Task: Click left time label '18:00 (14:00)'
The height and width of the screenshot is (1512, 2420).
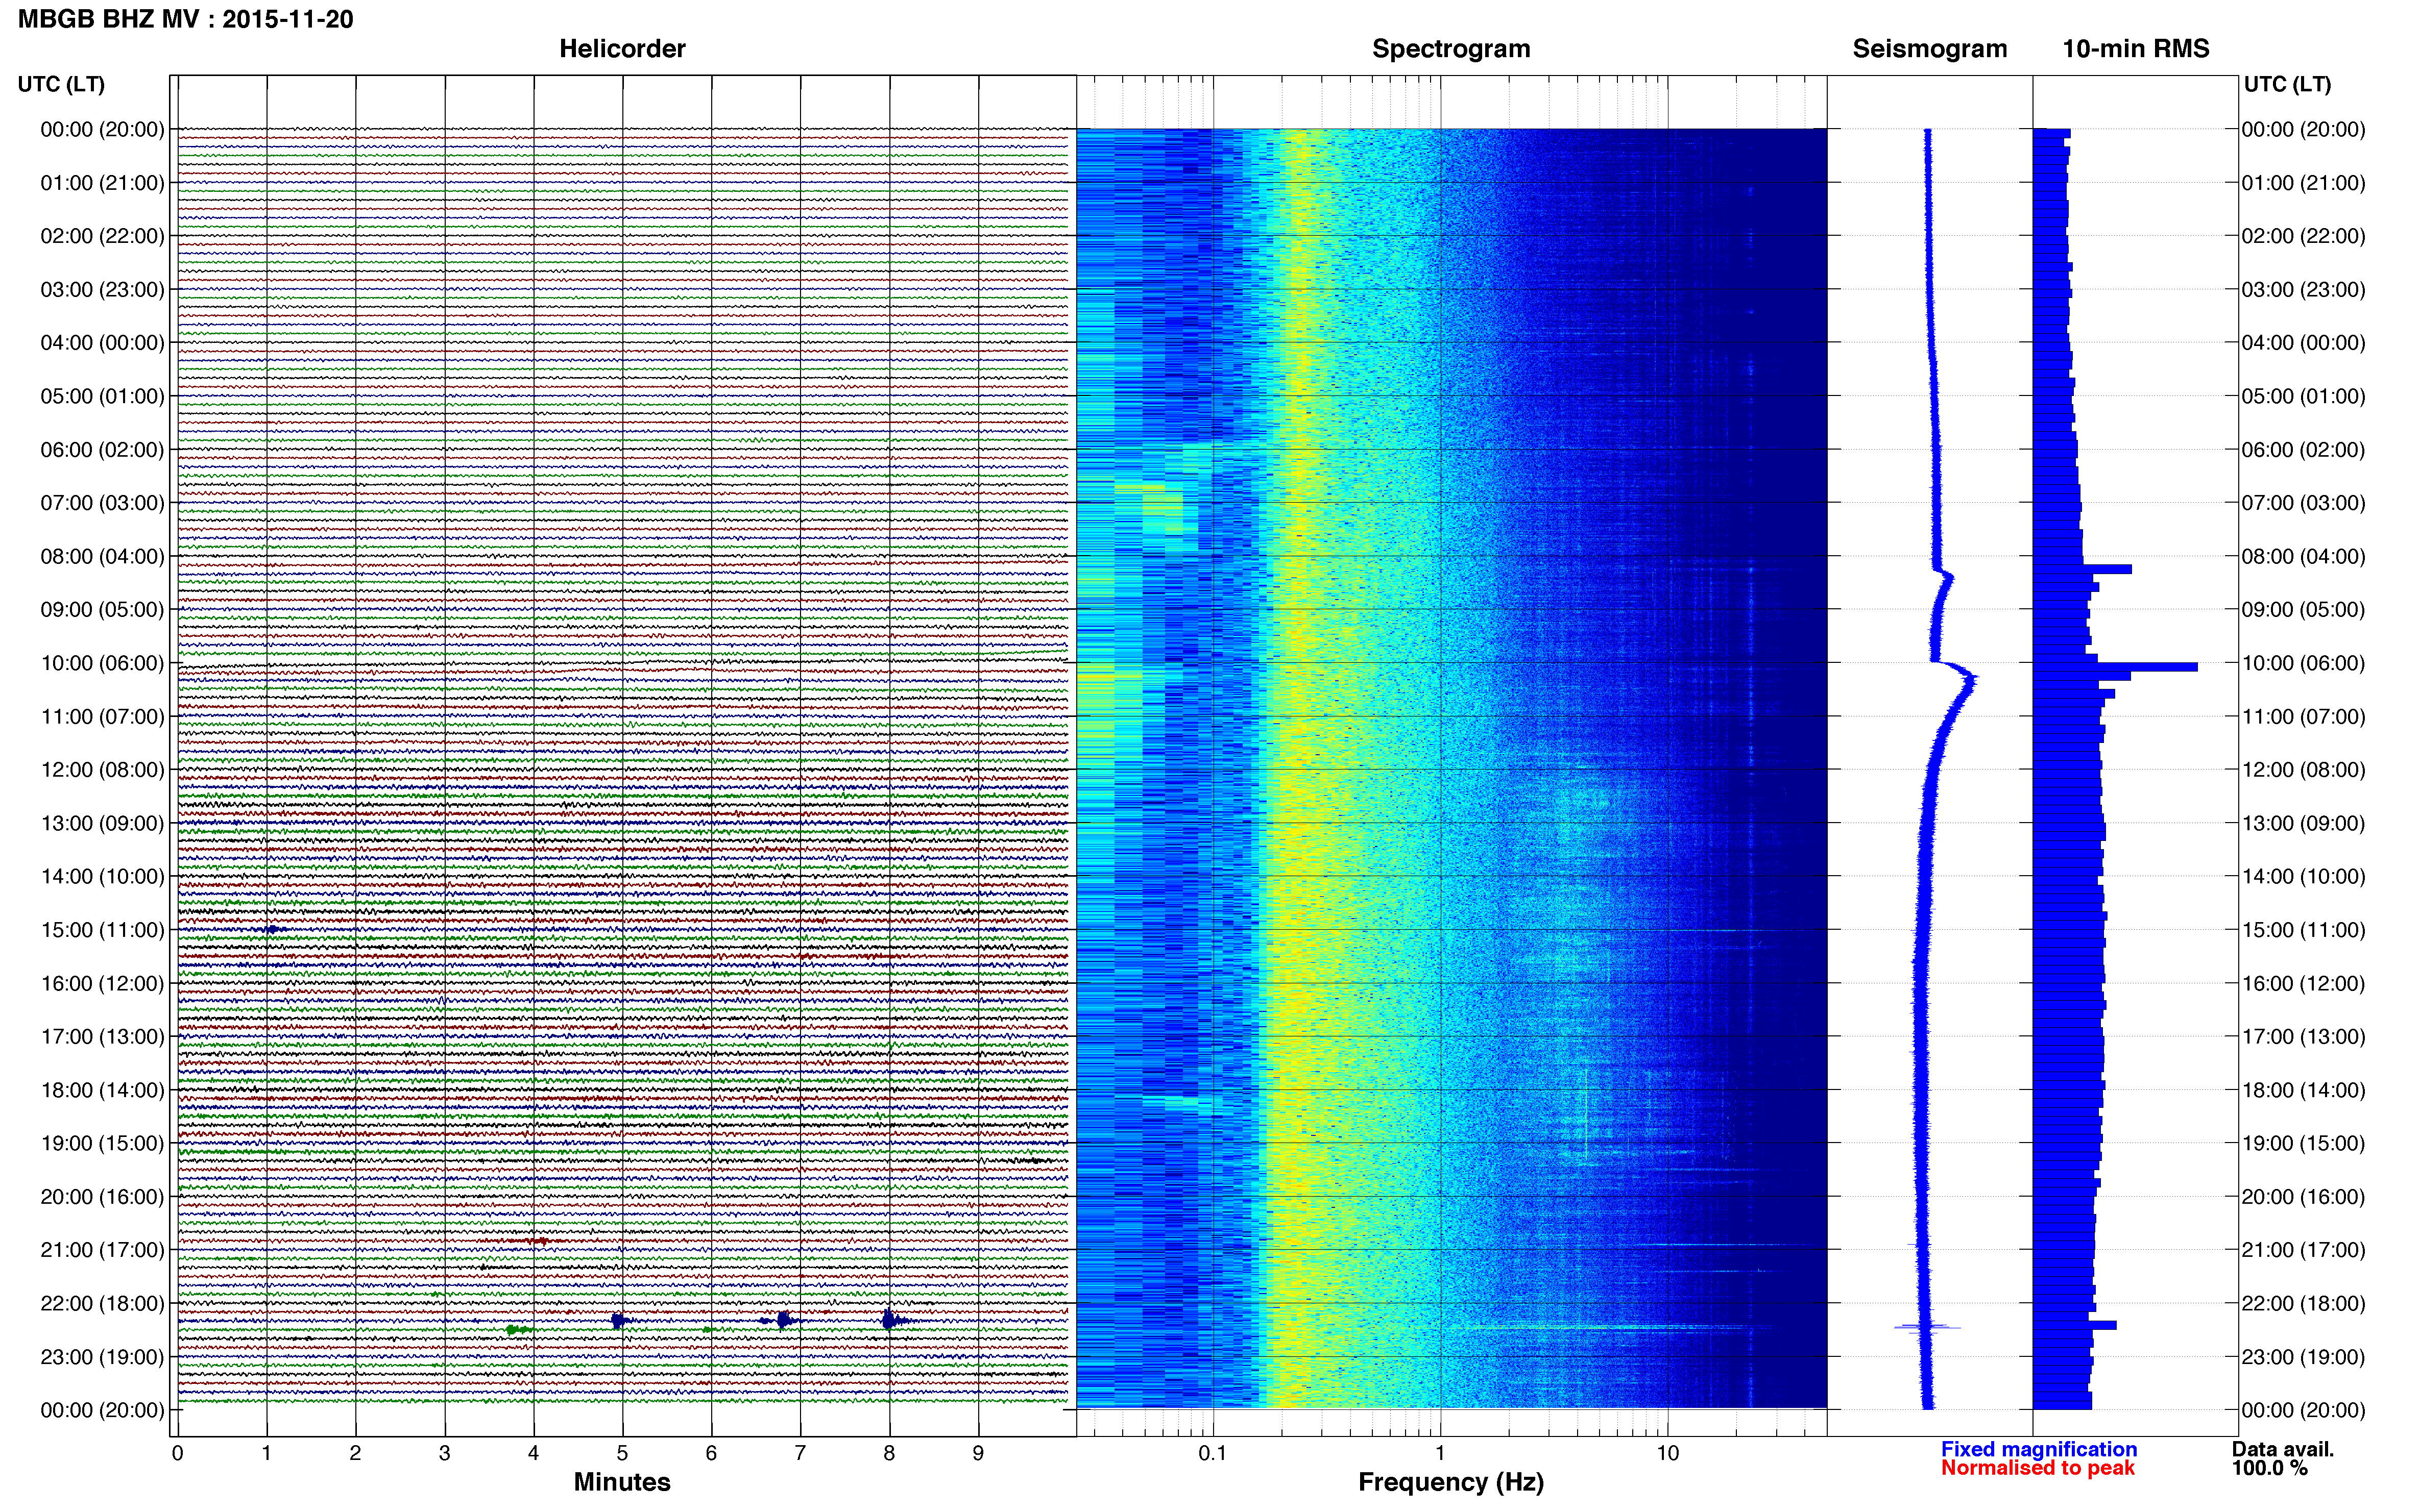Action: [x=102, y=1090]
